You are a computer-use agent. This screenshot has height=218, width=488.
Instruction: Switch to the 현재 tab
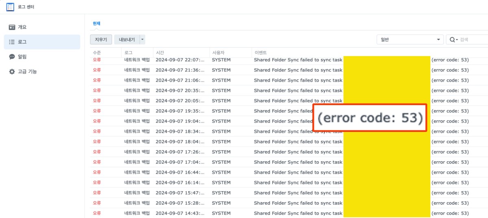[96, 24]
